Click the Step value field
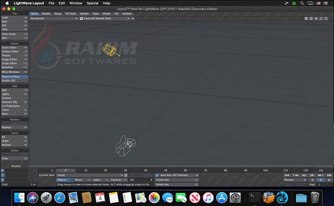 [325, 184]
